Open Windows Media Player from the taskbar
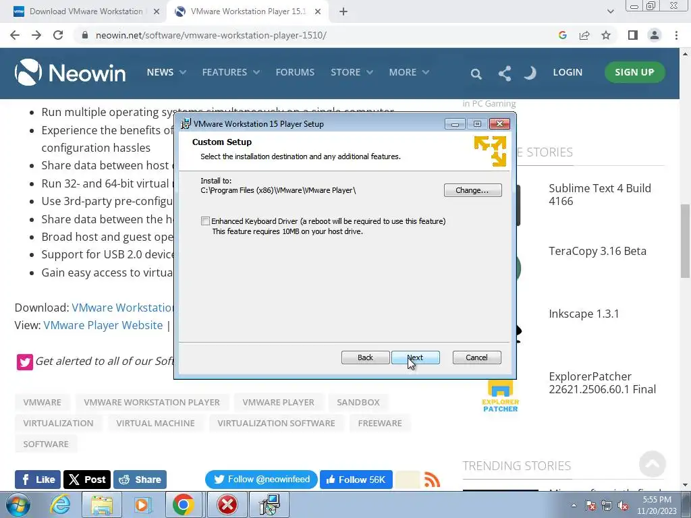The width and height of the screenshot is (691, 518). click(142, 505)
